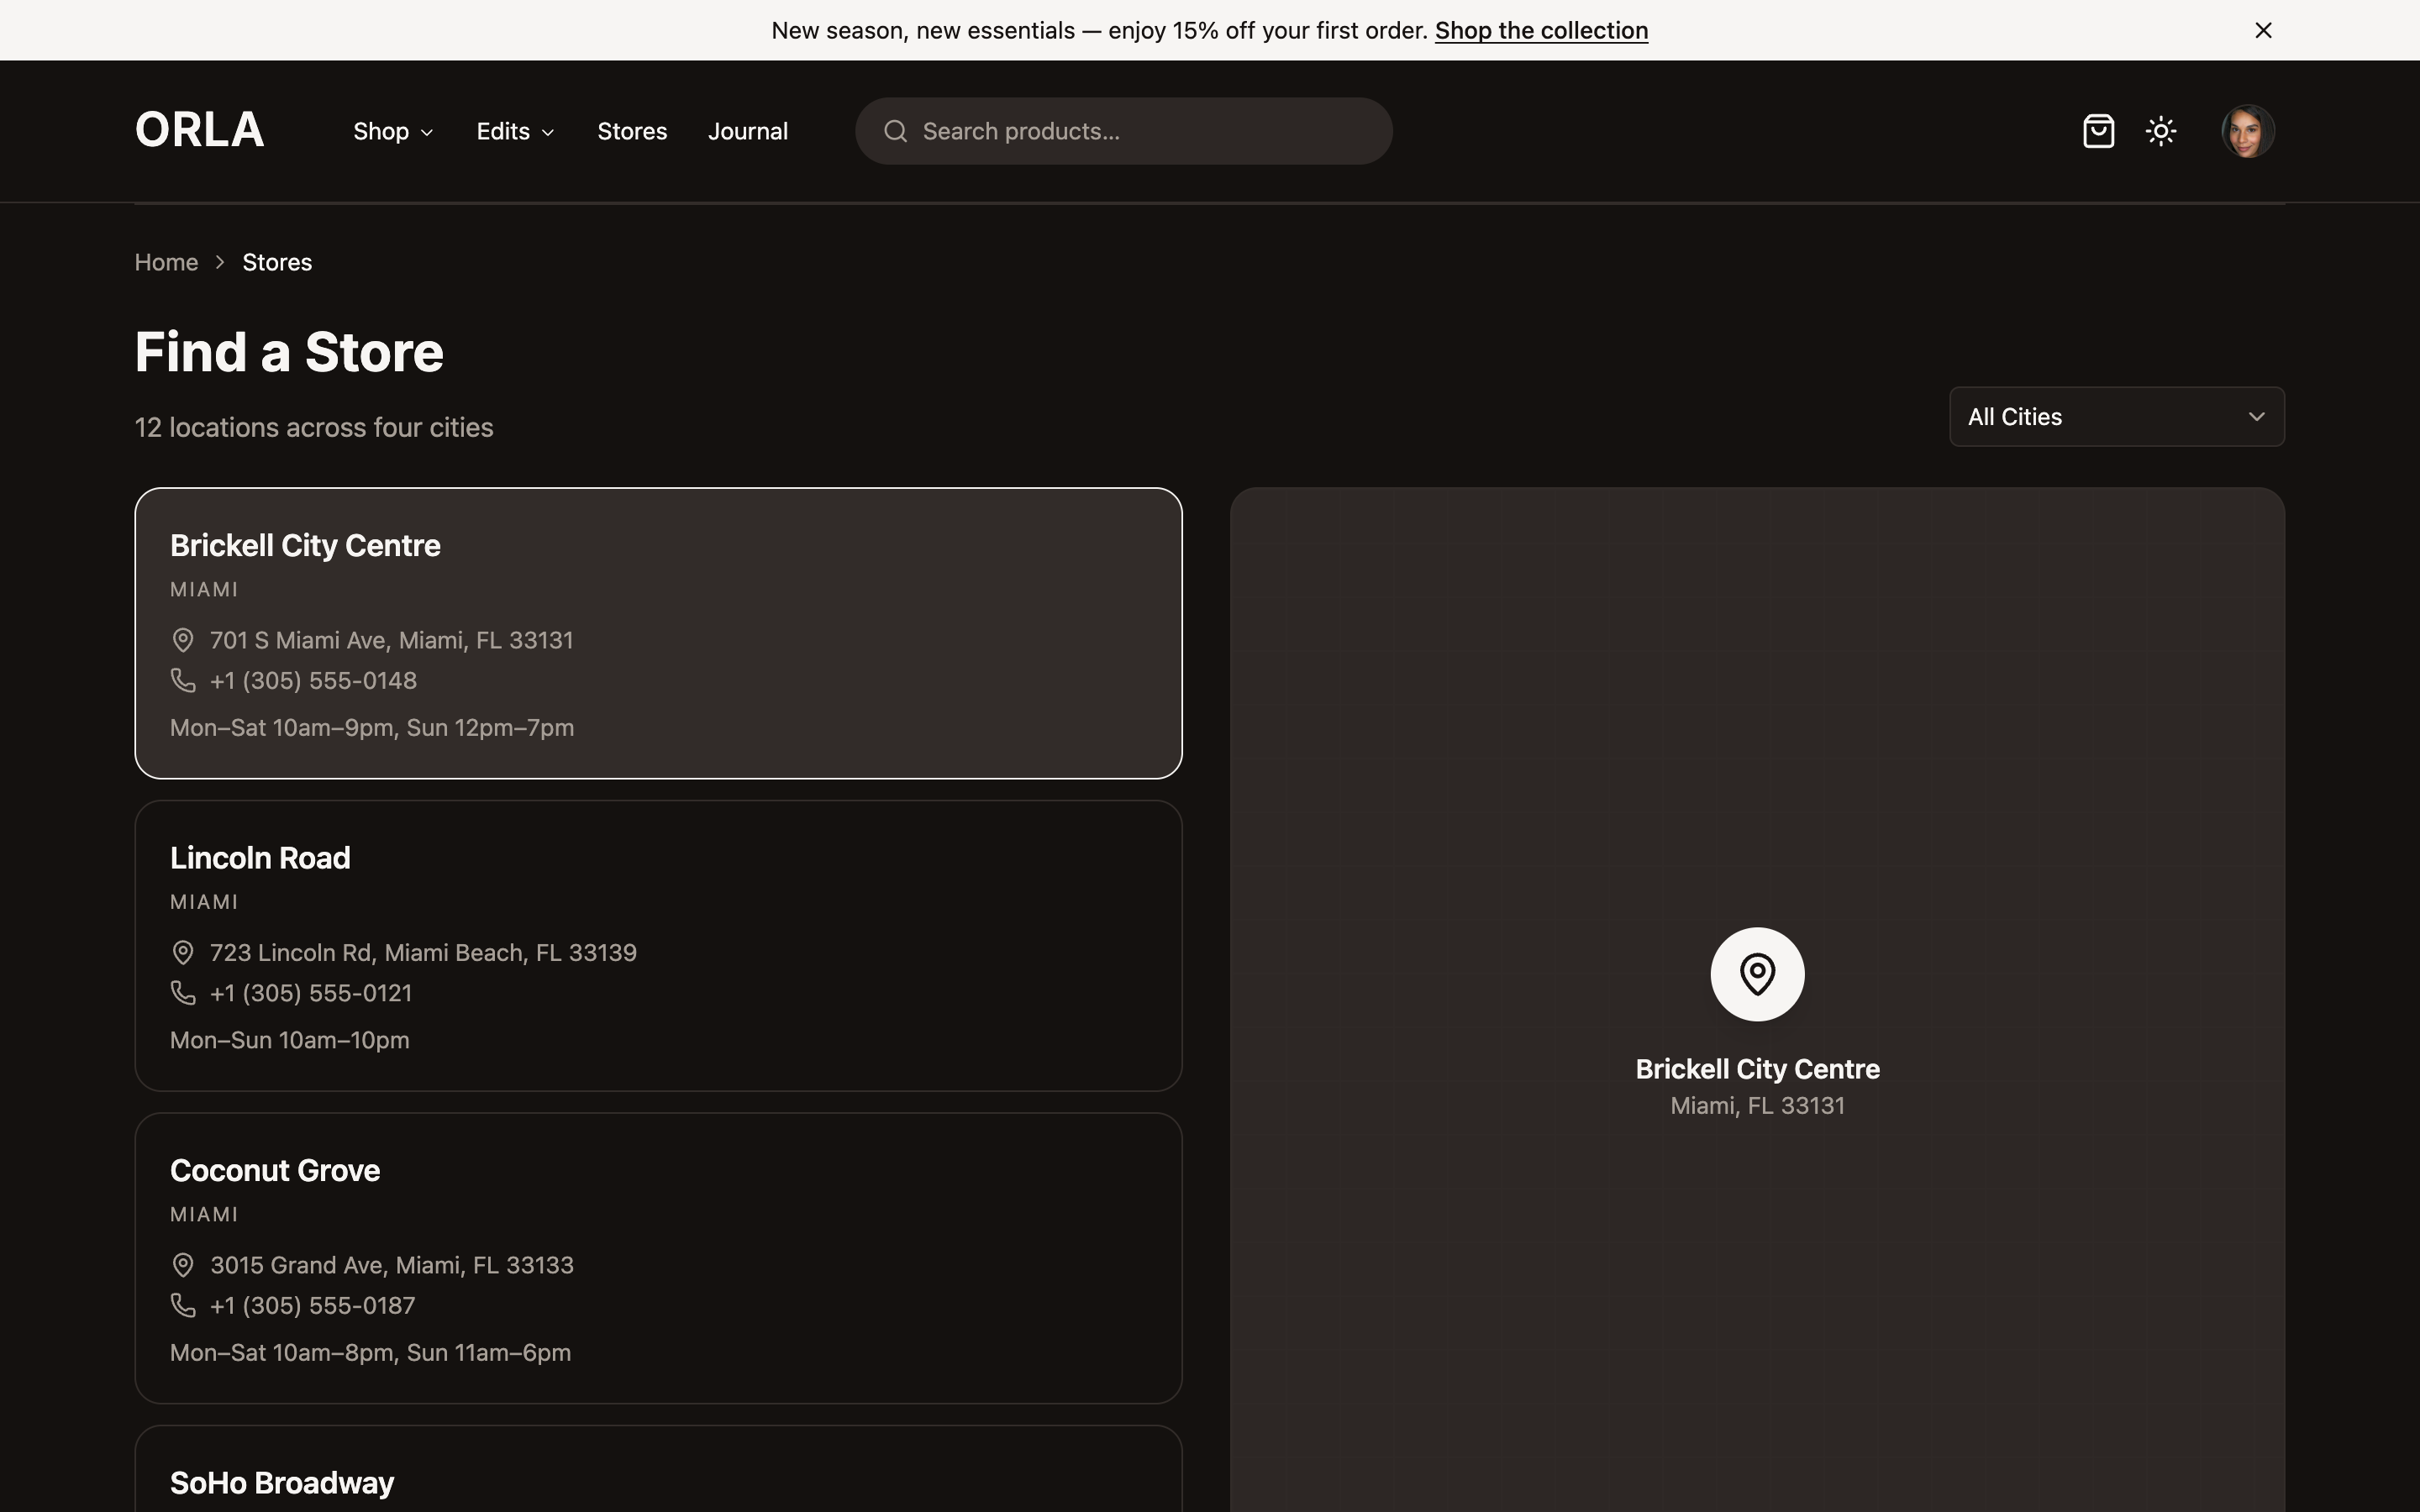The width and height of the screenshot is (2420, 1512).
Task: Click location pin icon for Brickell City Centre
Action: click(183, 640)
